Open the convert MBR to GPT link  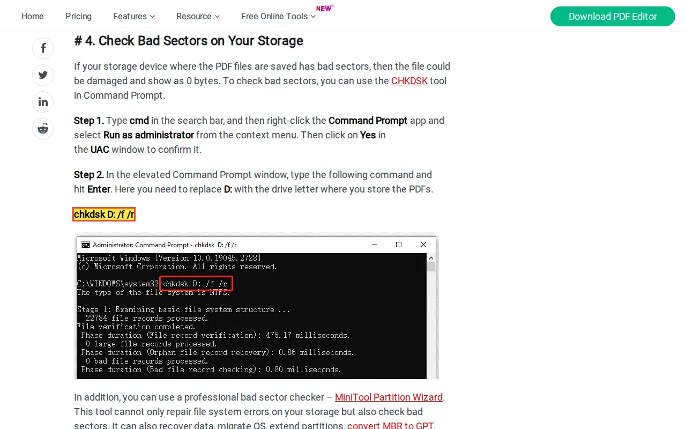[391, 426]
